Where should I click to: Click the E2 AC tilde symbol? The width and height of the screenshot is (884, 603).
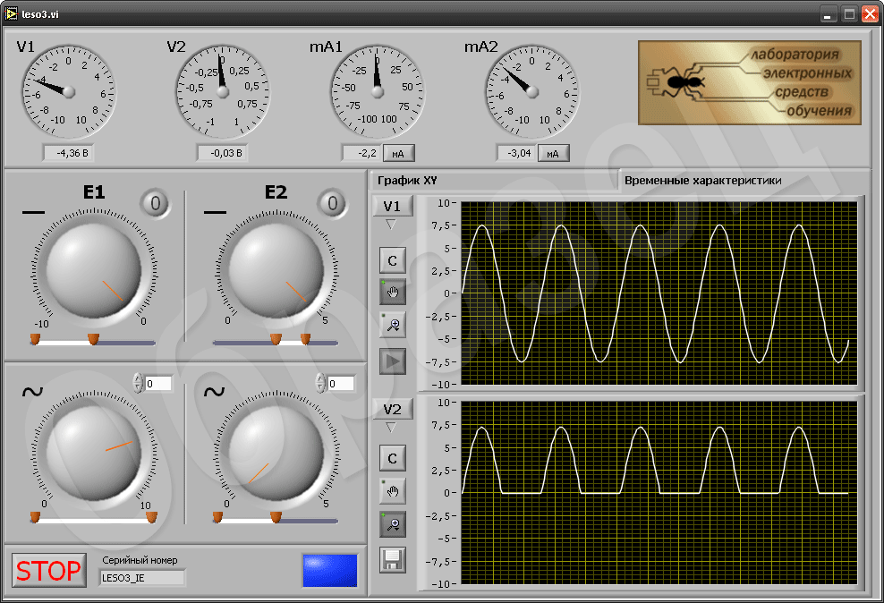pos(214,391)
